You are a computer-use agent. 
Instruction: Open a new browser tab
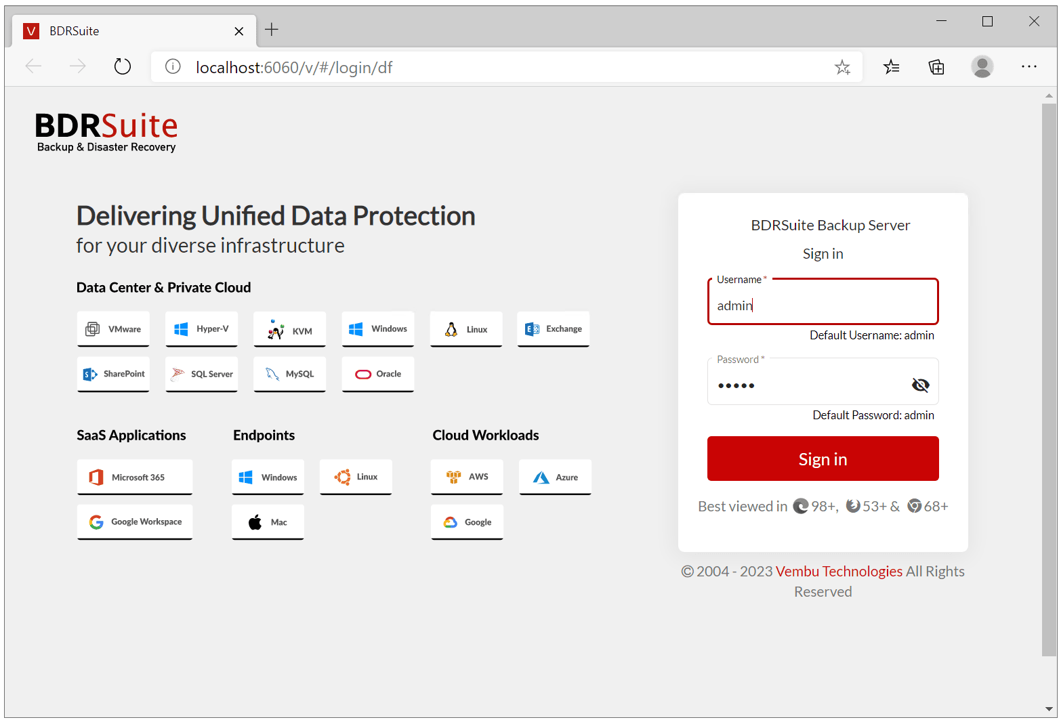[x=272, y=29]
